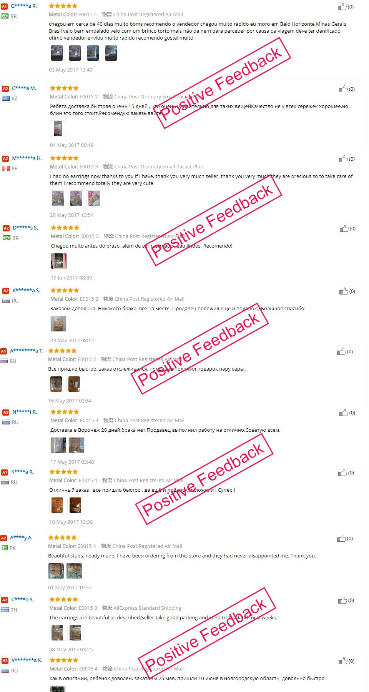Open reviewer profile A****y A.
The width and height of the screenshot is (369, 692).
21,537
